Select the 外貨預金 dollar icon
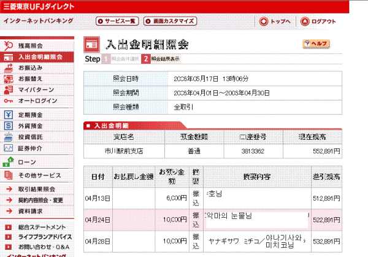The image size is (368, 257). [9, 126]
